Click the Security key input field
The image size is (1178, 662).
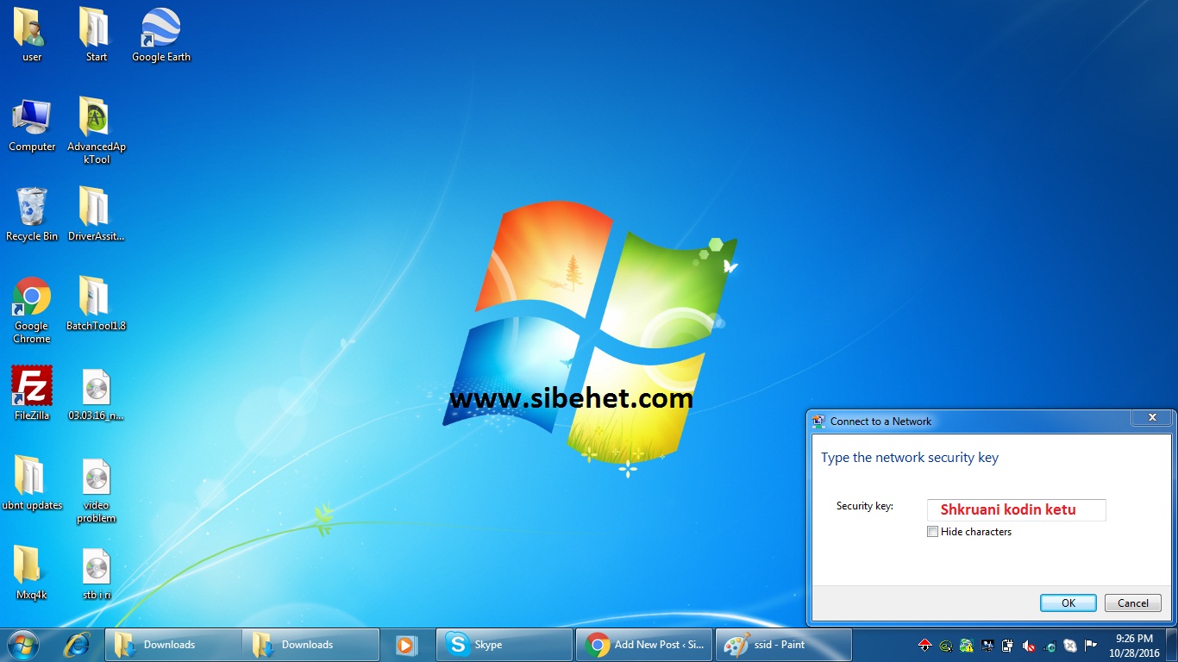[x=1016, y=509]
